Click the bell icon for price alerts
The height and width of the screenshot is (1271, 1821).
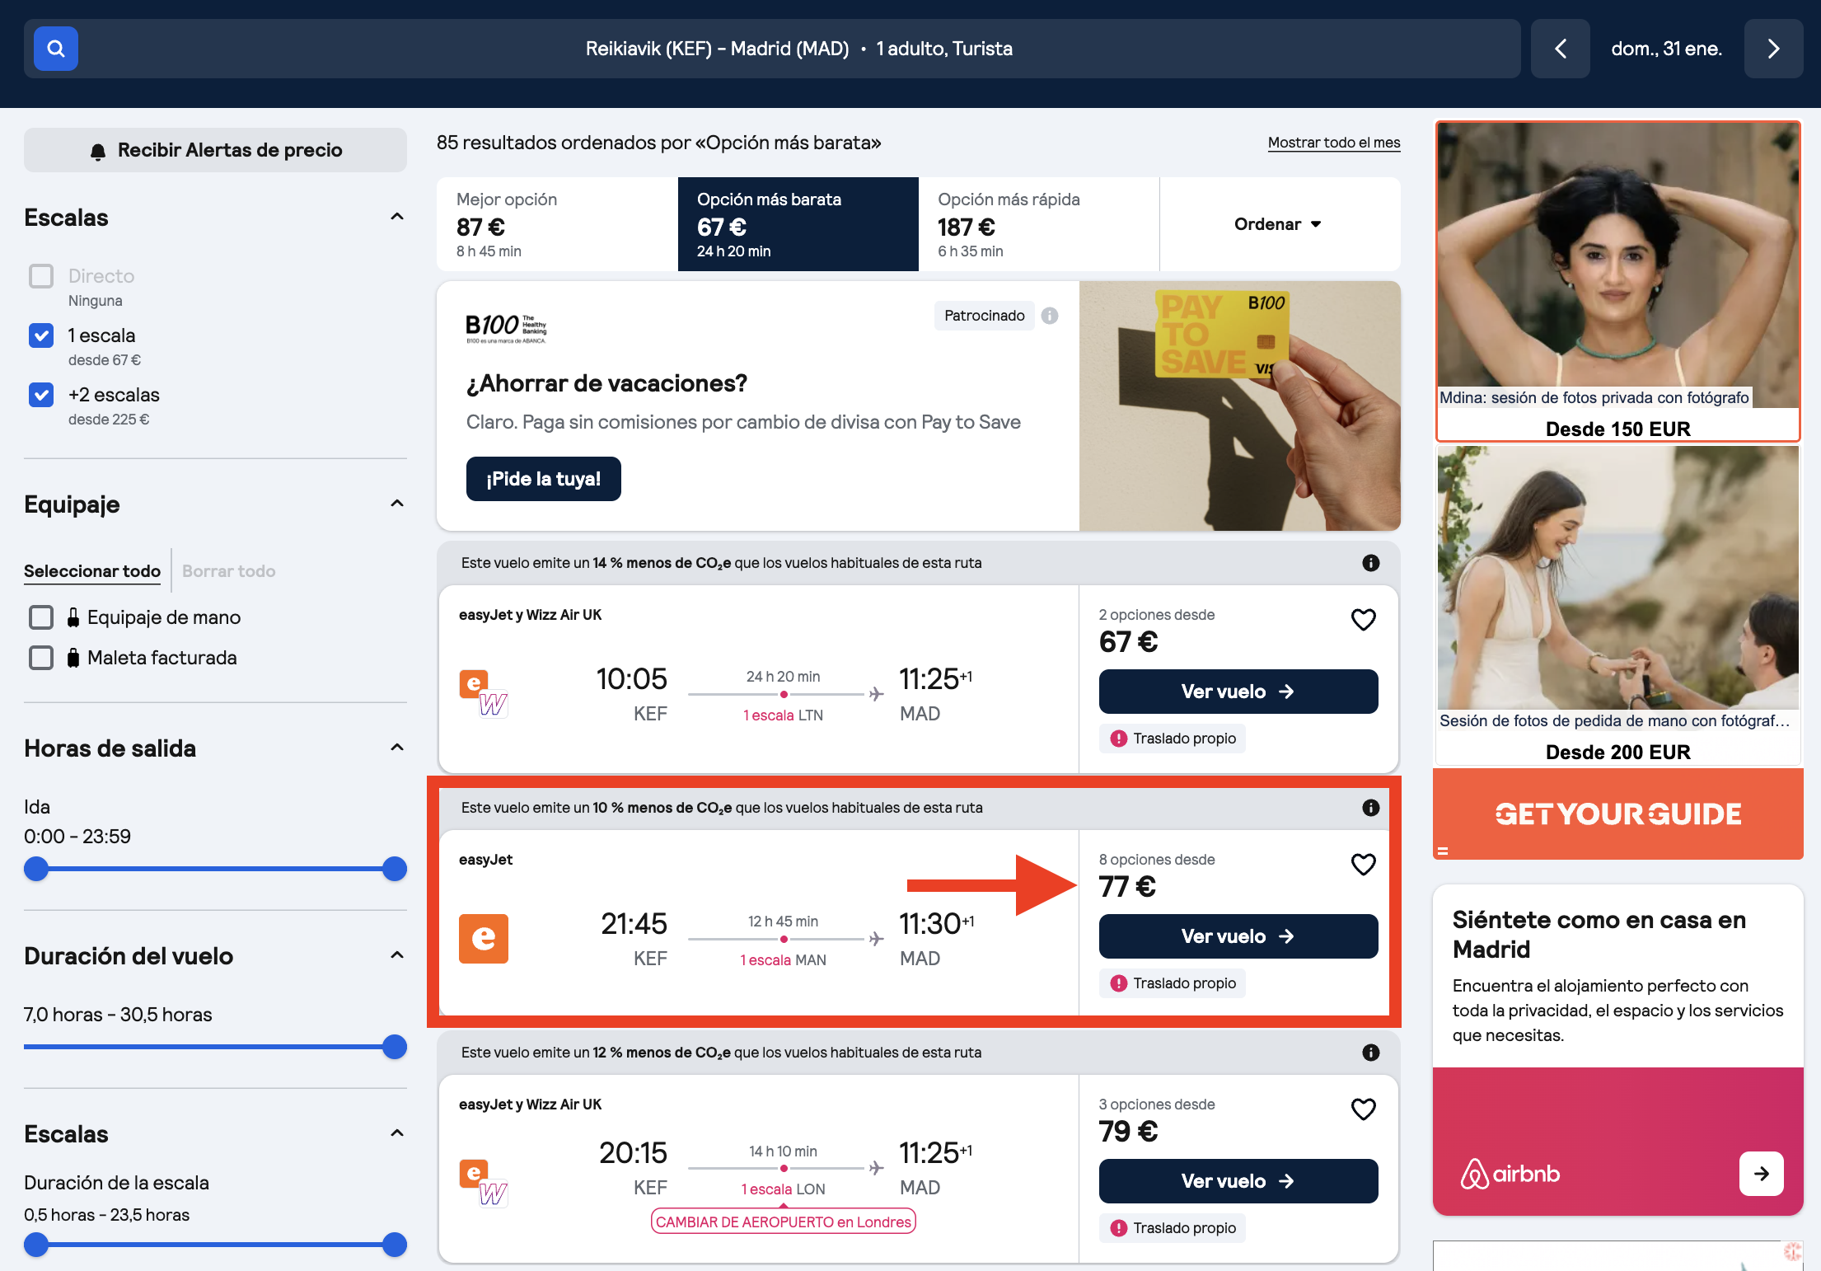[x=98, y=151]
